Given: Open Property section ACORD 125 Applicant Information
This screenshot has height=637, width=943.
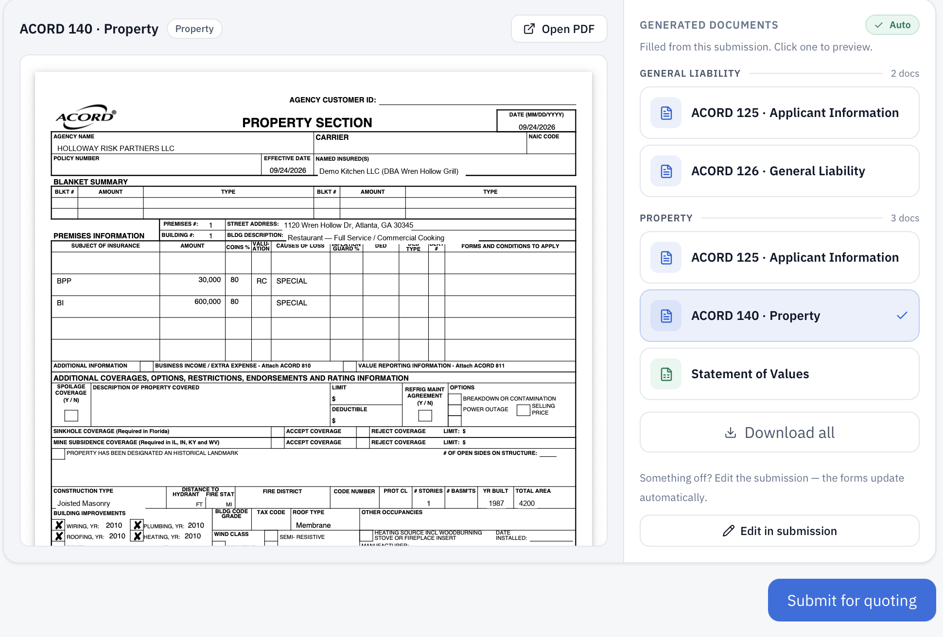Looking at the screenshot, I should tap(779, 257).
